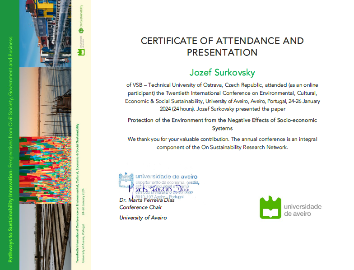The image size is (354, 270).
Task: Select the green name 'Jozef Surkovsky'
Action: tap(222, 72)
